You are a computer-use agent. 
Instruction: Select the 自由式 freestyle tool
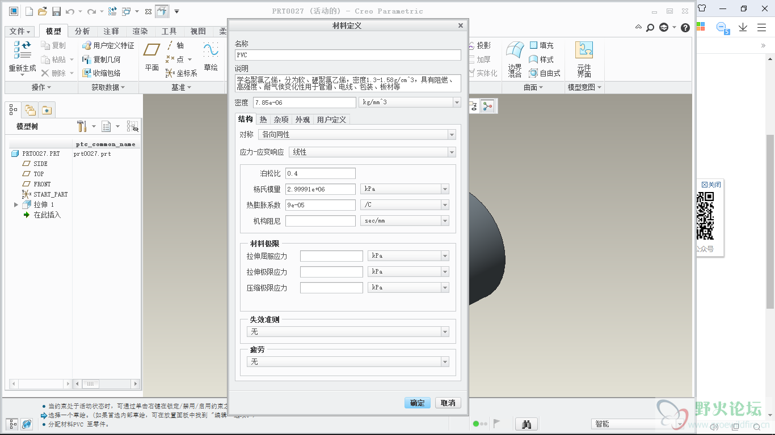coord(545,73)
